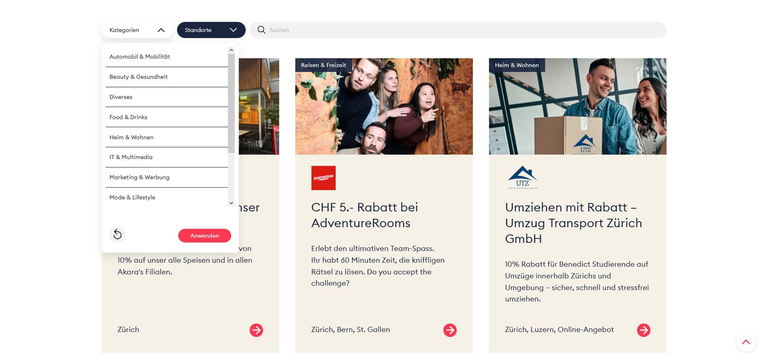766x363 pixels.
Task: Click the scroll-to-top chevron button
Action: [x=746, y=342]
